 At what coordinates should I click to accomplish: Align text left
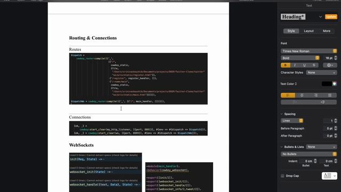pyautogui.click(x=288, y=95)
